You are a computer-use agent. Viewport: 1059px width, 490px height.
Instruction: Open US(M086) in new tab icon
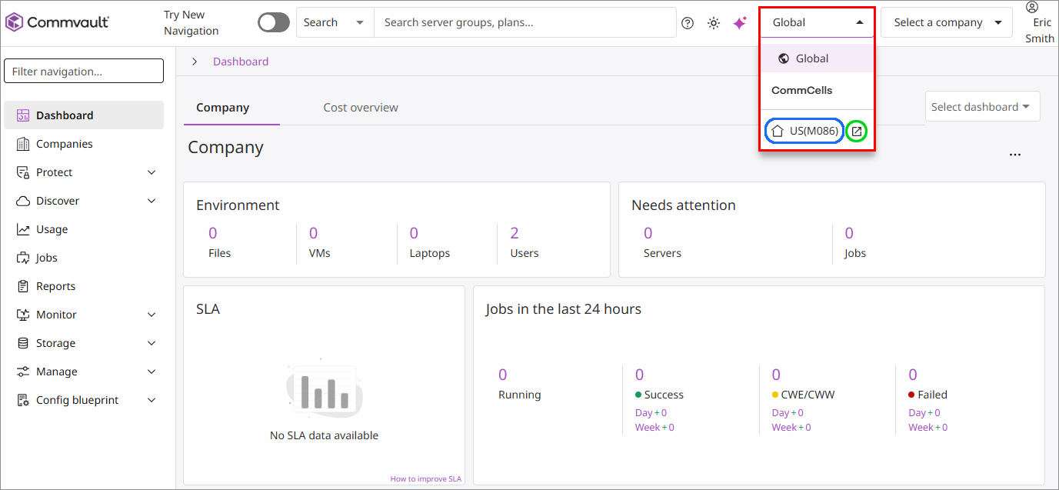[857, 132]
